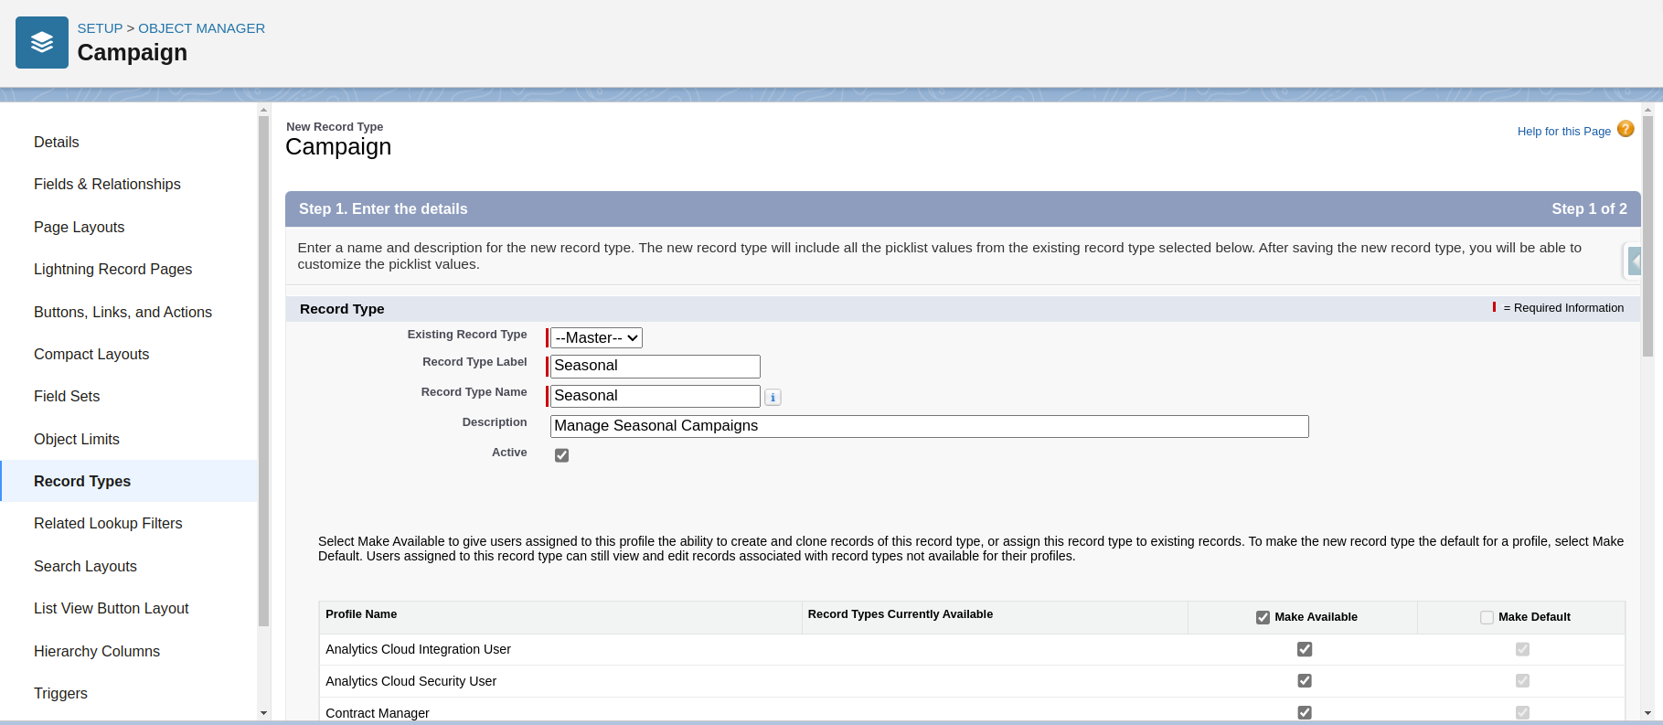The width and height of the screenshot is (1663, 725).
Task: Toggle Make Default for Analytics Cloud Integration User
Action: [x=1522, y=649]
